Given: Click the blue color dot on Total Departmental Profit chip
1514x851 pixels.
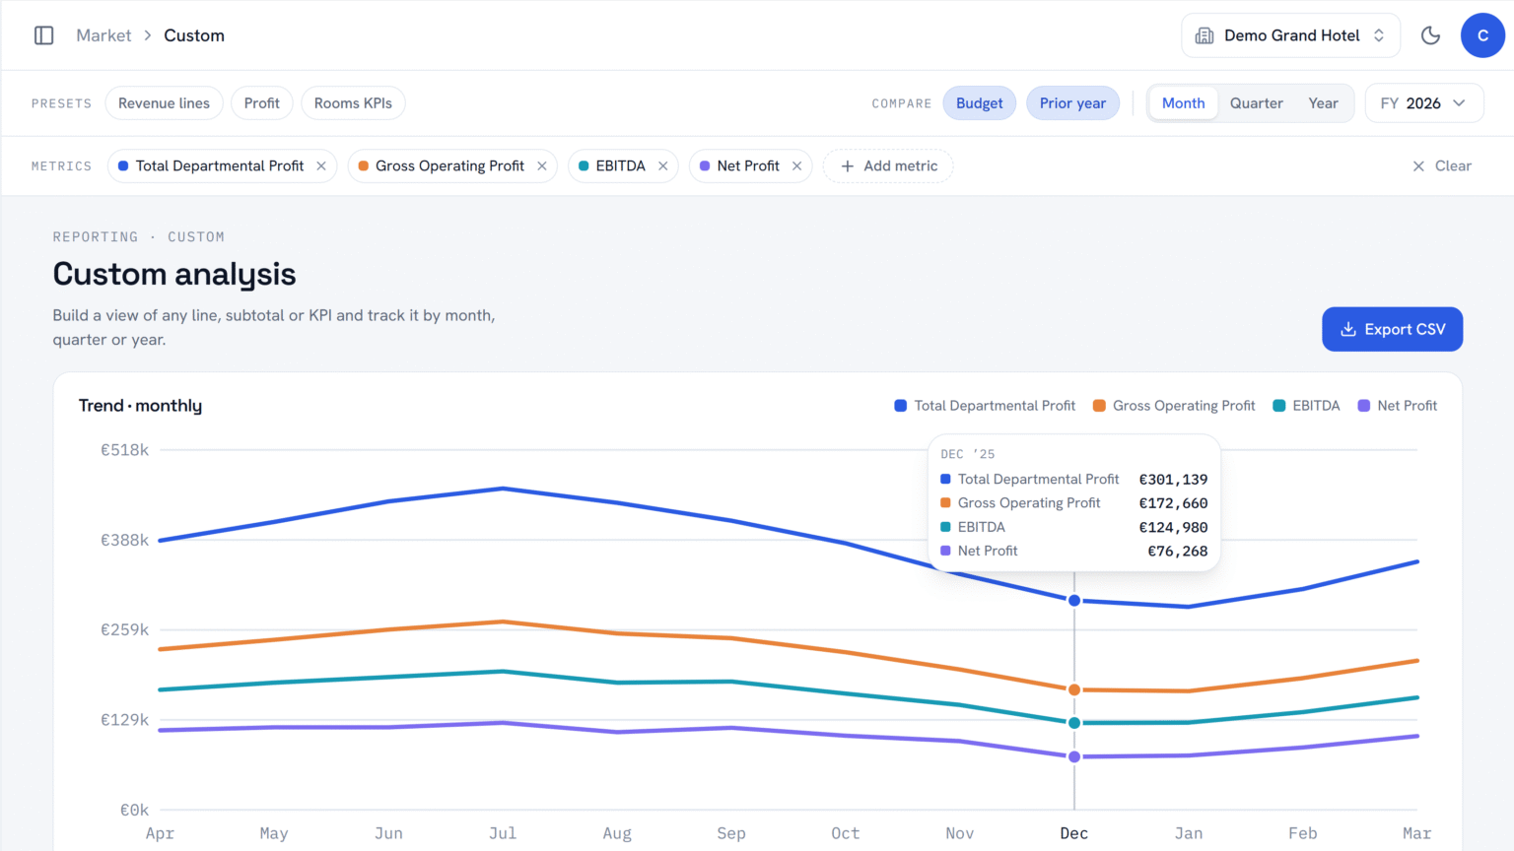Looking at the screenshot, I should pyautogui.click(x=123, y=165).
